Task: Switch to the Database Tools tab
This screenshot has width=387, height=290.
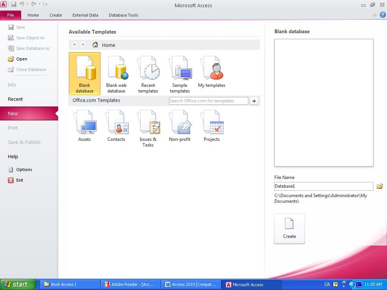Action: (x=124, y=15)
